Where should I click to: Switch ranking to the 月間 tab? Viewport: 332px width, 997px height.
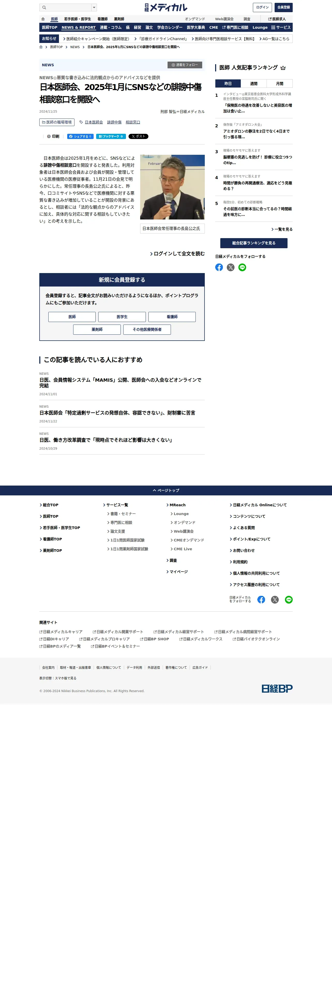click(280, 84)
